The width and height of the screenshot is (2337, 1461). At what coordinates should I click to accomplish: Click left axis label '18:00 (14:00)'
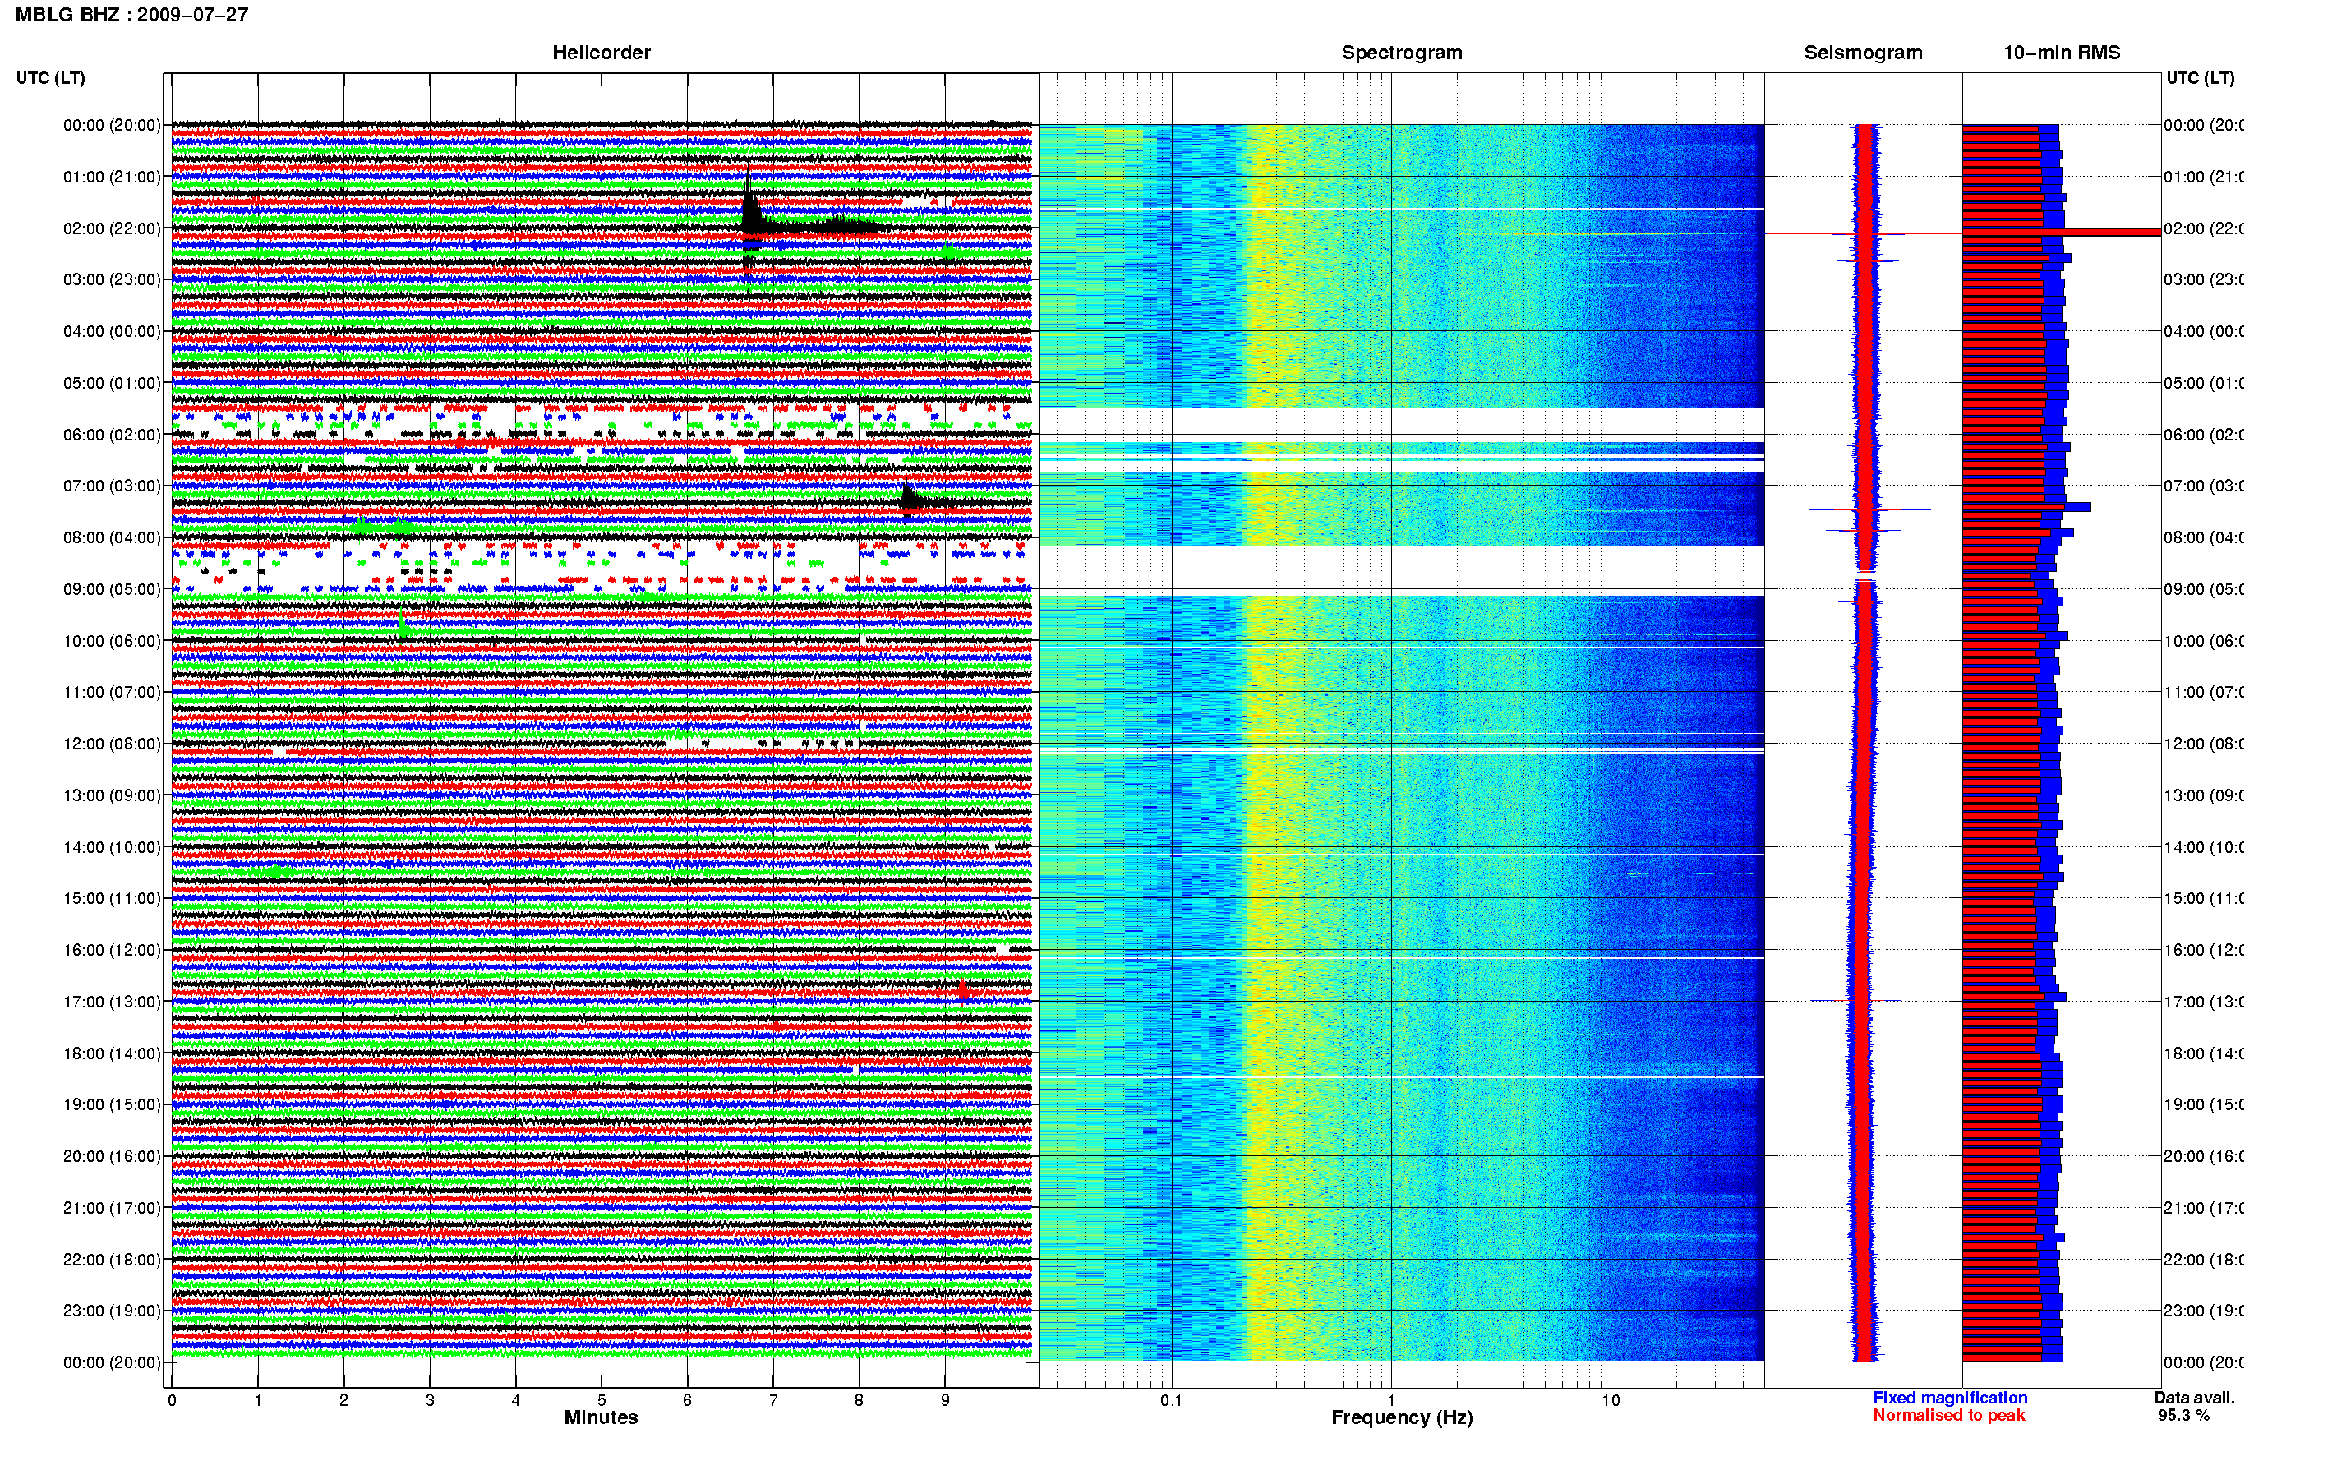(x=112, y=1053)
